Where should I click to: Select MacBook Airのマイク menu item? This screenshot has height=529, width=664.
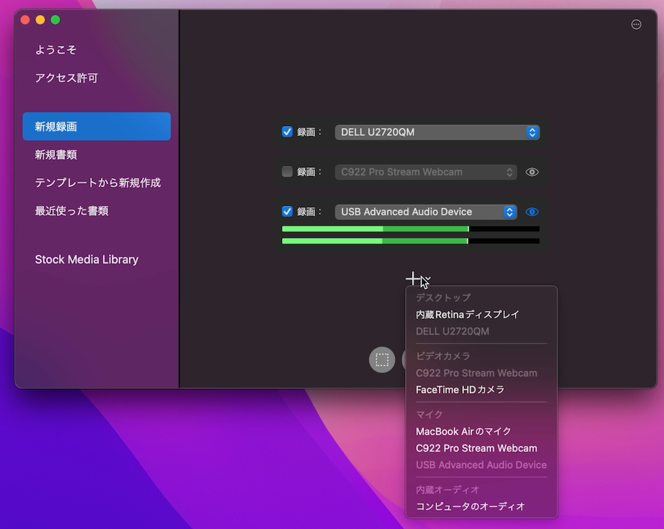click(x=463, y=431)
